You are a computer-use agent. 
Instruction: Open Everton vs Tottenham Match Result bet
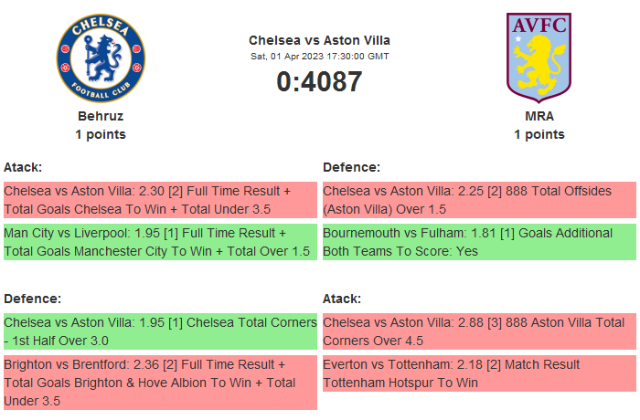click(478, 373)
